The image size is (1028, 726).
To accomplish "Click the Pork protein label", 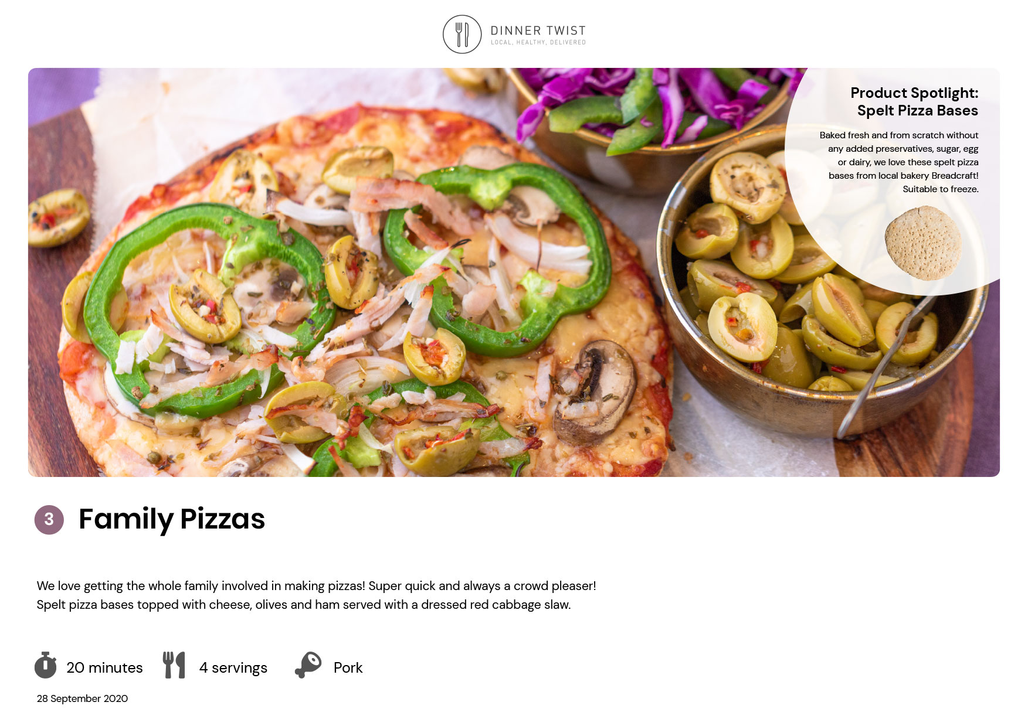I will tap(348, 667).
